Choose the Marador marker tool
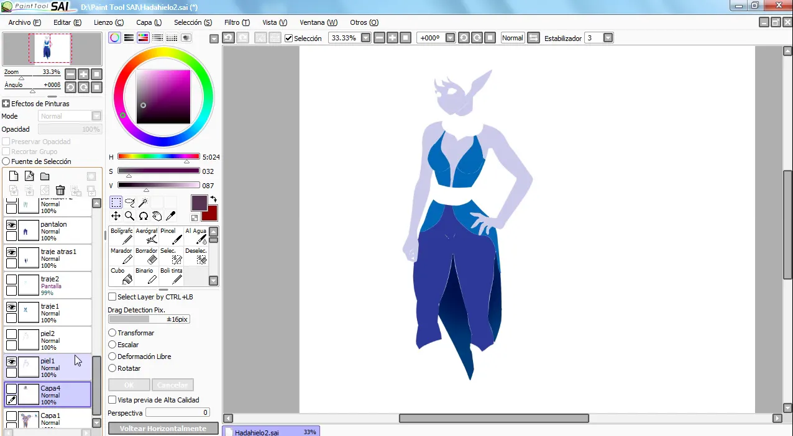The height and width of the screenshot is (436, 793). (121, 256)
